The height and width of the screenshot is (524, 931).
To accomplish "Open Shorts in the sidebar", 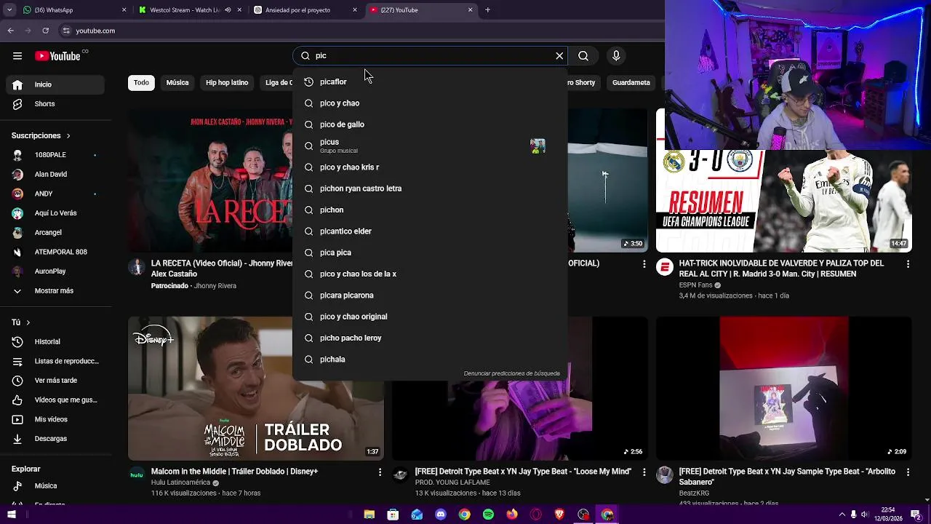I will tap(55, 104).
